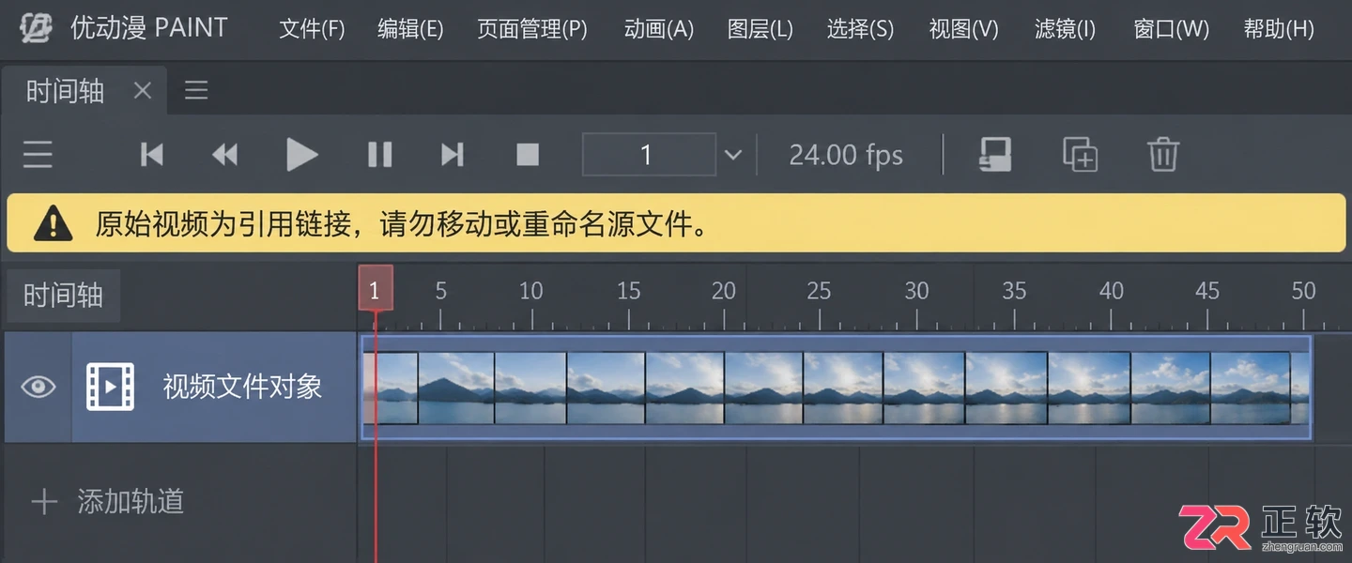Jump to the first frame

click(x=151, y=154)
